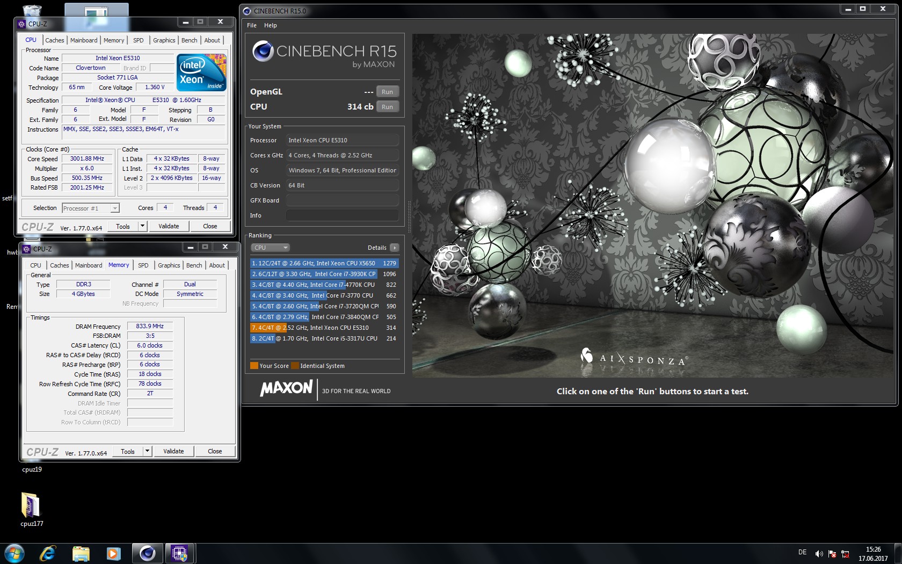Click Close button in top CPU-Z window

[210, 226]
